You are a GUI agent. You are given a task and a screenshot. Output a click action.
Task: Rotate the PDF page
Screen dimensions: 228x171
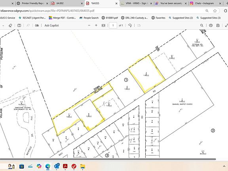tap(130, 25)
